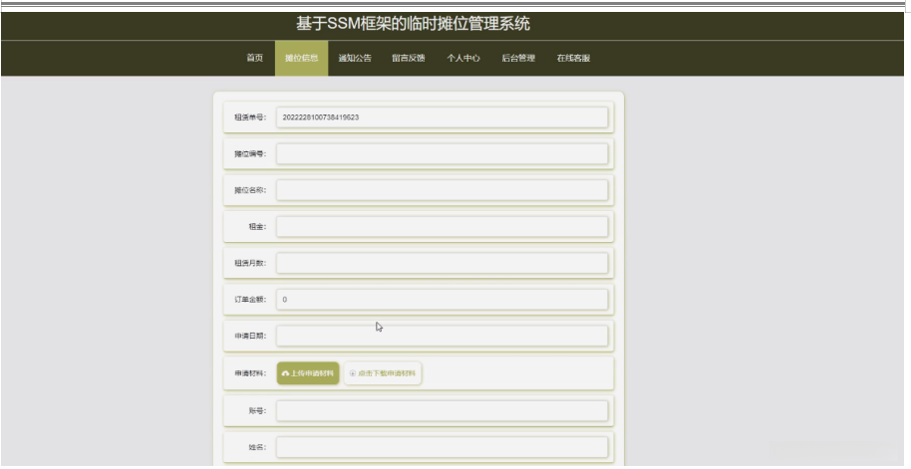Open the 后台管理 menu item
911x469 pixels.
click(518, 58)
